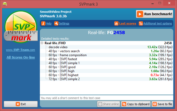Screen dimensions: 177x111
Task: Click the SVPmark logo image
Action: tap(21, 27)
